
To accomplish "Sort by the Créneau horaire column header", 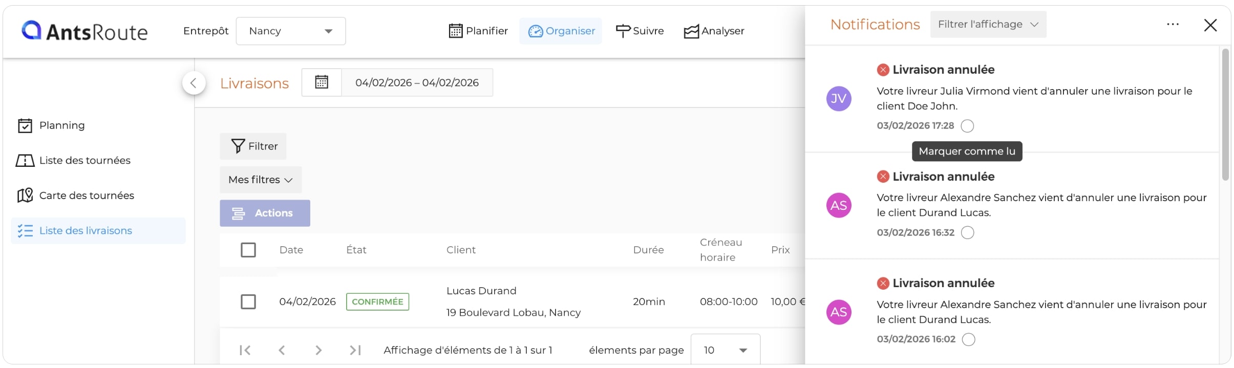I will tap(721, 250).
